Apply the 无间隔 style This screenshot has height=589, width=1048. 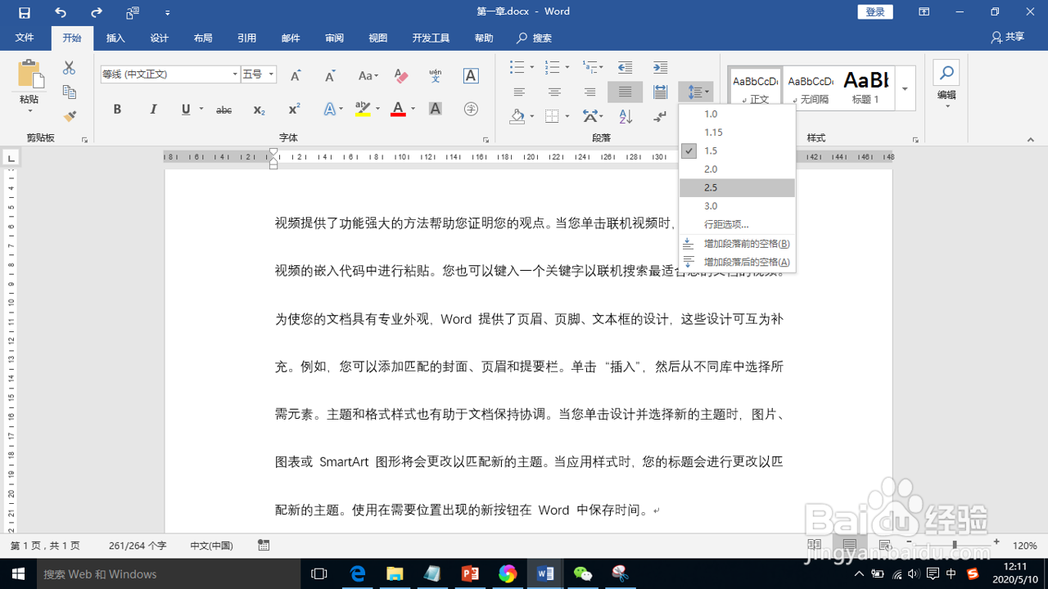click(811, 88)
